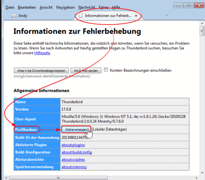The height and width of the screenshot is (180, 205).
Task: Select the version value 17.0.8
Action: coord(66,109)
